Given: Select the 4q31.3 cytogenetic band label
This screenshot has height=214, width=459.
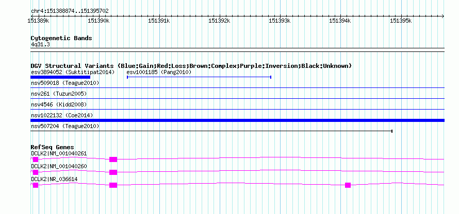Looking at the screenshot, I should (40, 44).
